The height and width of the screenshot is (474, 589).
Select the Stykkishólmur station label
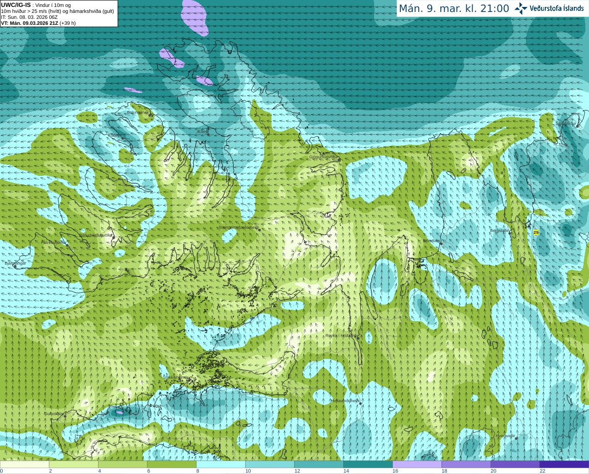click(x=176, y=377)
